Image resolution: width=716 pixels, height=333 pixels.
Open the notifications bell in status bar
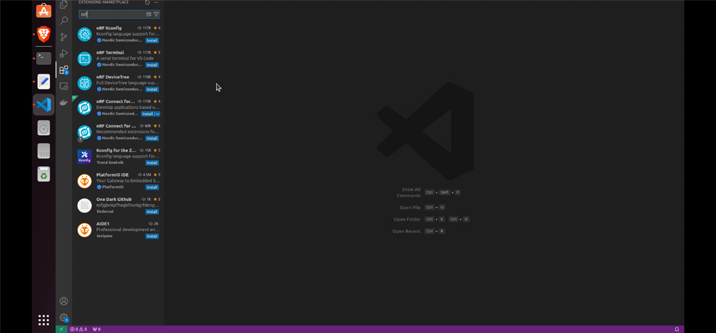pyautogui.click(x=677, y=329)
